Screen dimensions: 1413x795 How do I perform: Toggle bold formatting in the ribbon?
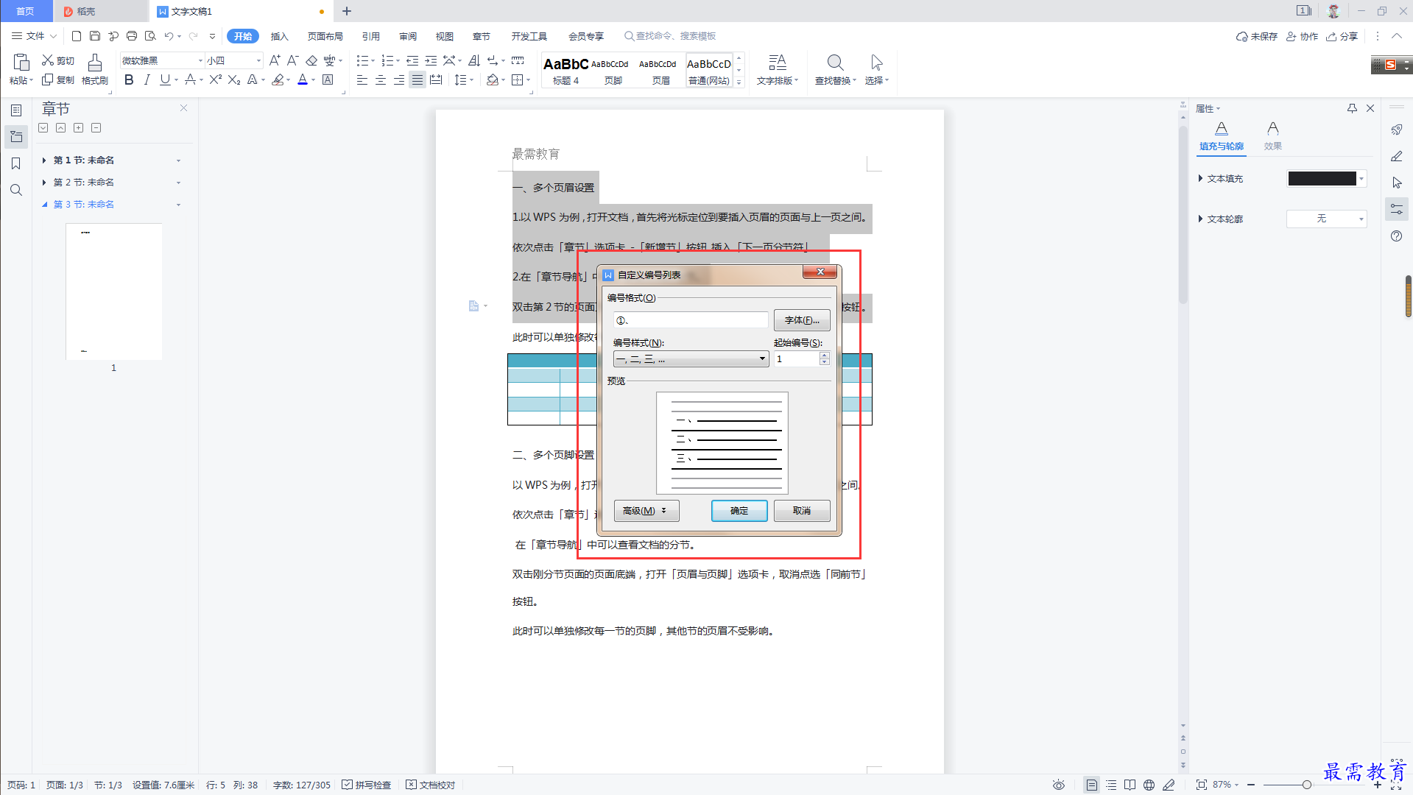tap(129, 80)
